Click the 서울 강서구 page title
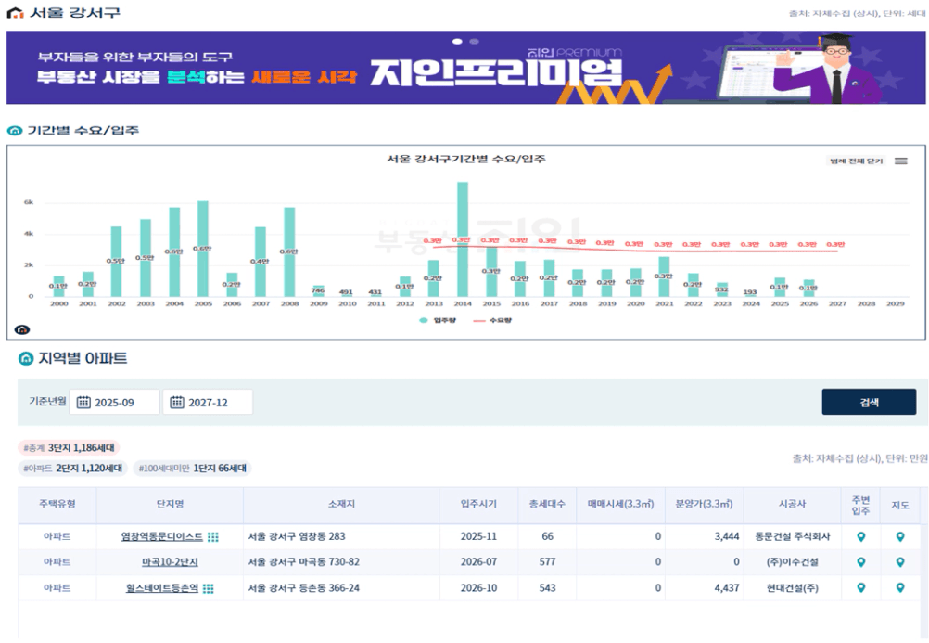 75,12
